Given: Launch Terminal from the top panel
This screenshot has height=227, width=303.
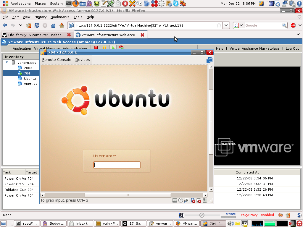Looking at the screenshot, I should [x=68, y=3].
